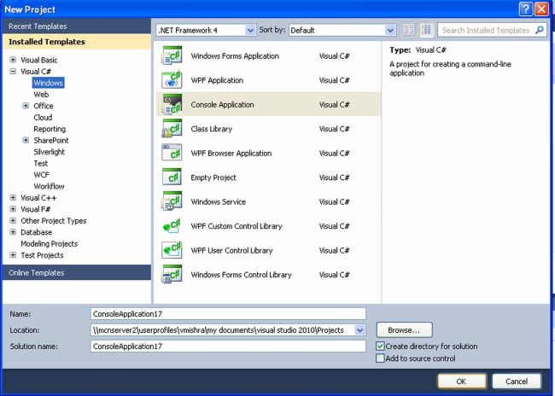Select the Cloud tree item
This screenshot has width=555, height=396.
pyautogui.click(x=43, y=117)
